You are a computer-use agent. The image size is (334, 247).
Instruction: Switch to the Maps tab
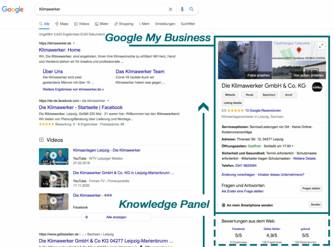62,24
